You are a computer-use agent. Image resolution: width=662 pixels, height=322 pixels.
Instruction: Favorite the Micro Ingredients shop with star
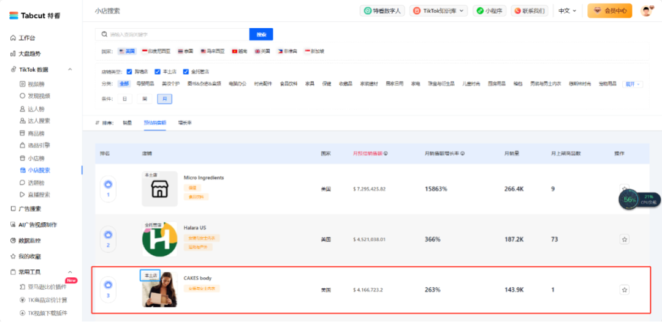(624, 189)
